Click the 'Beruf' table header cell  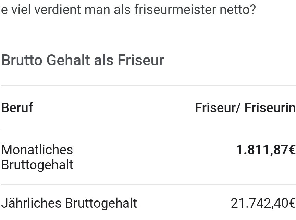point(17,108)
